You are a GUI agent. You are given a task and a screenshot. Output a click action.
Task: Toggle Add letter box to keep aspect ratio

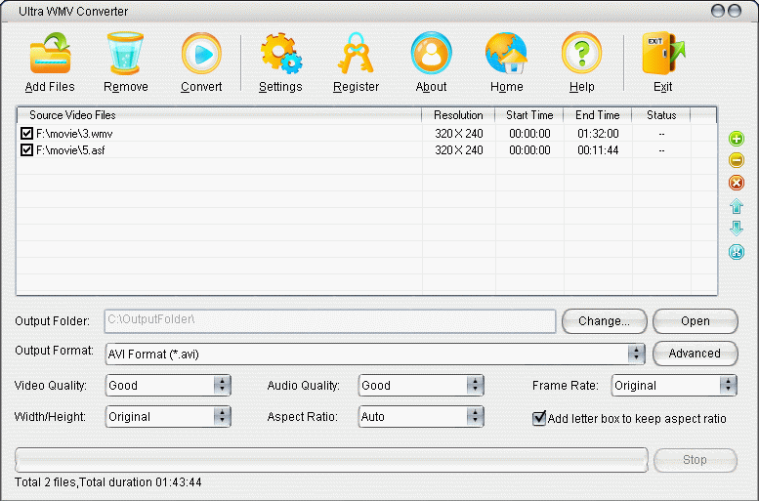pos(539,418)
